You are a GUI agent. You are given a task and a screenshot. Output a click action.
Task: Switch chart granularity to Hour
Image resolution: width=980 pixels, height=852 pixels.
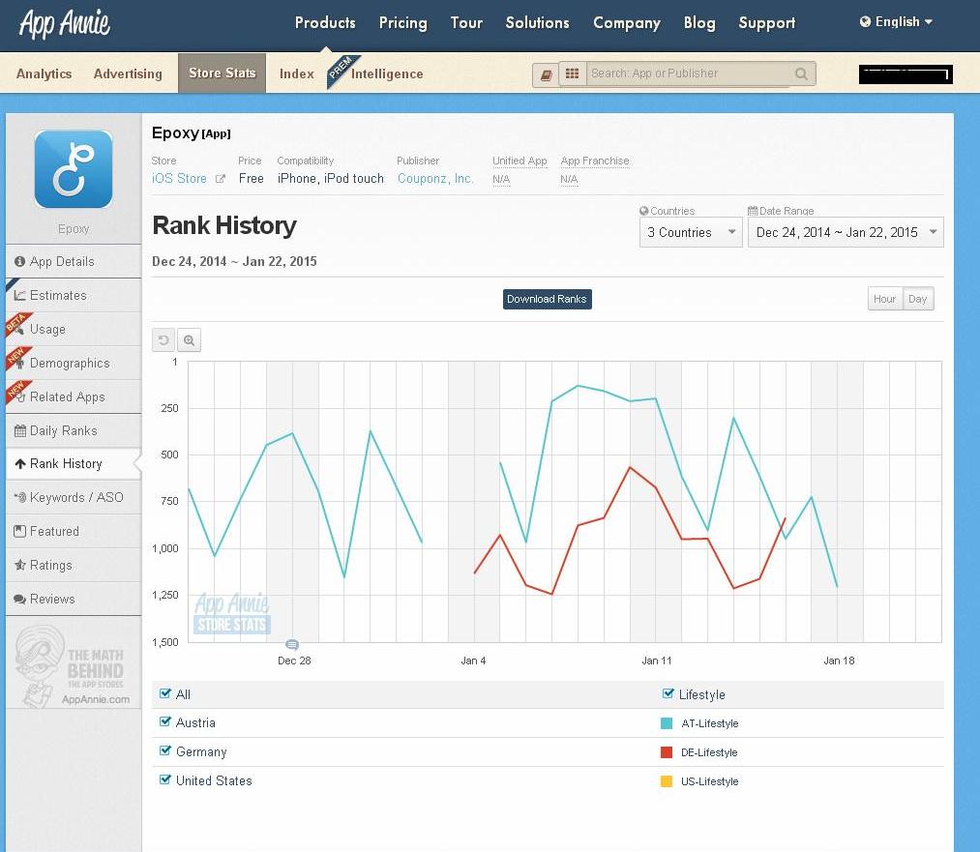tap(884, 299)
